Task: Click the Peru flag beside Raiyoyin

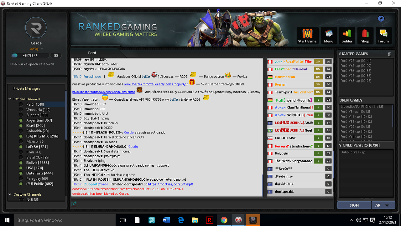Action: (270, 153)
